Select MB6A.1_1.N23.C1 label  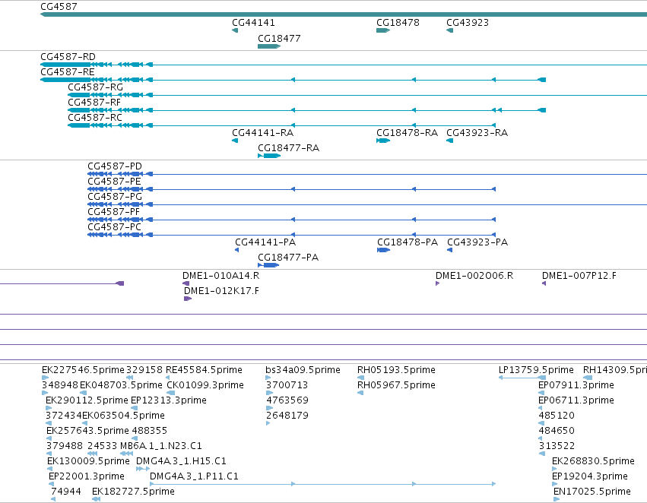tap(161, 446)
